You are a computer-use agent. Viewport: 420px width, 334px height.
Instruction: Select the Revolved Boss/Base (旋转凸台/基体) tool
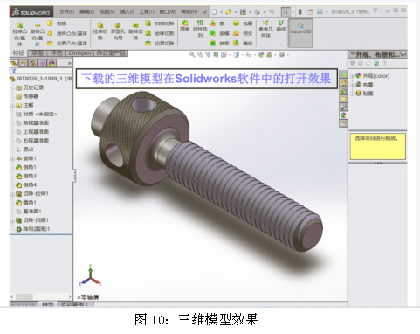(x=38, y=33)
